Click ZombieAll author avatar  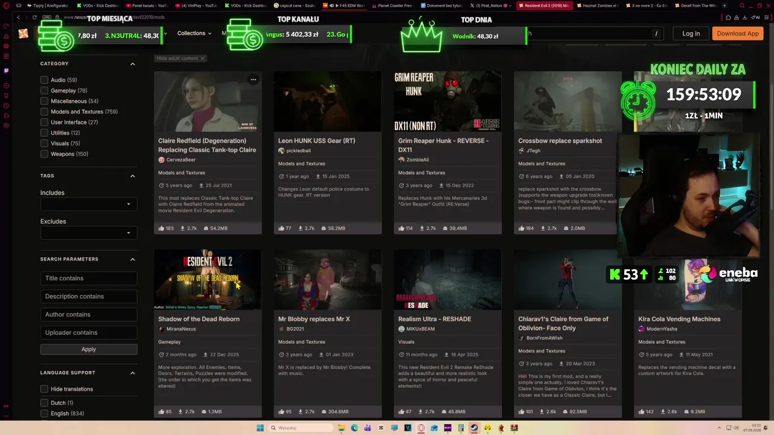402,159
